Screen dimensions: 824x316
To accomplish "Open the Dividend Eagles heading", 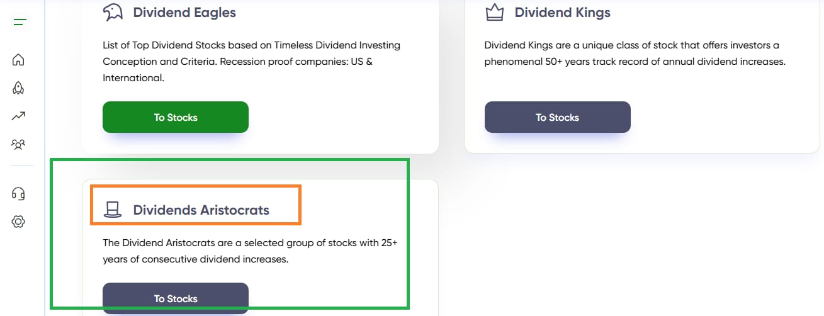I will [184, 13].
